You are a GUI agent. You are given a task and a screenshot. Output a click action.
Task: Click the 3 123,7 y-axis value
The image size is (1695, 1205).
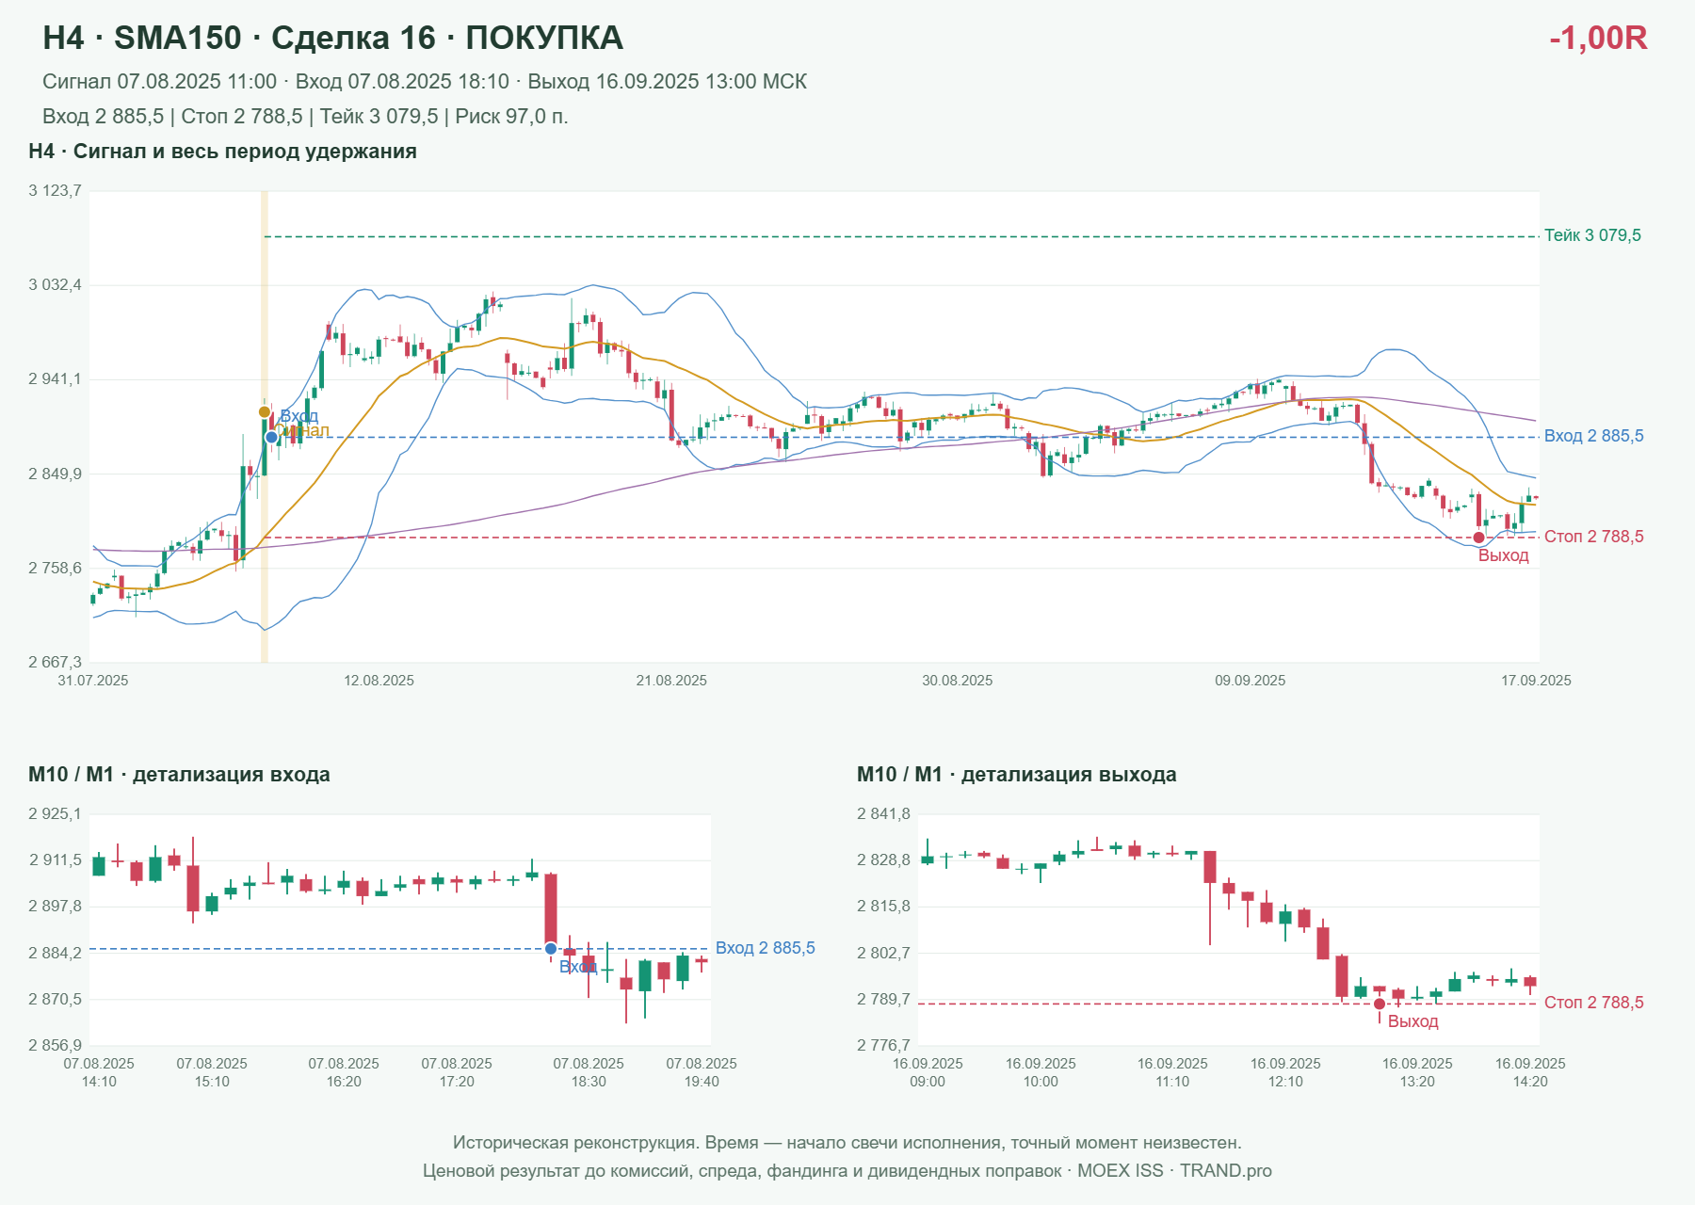(55, 190)
